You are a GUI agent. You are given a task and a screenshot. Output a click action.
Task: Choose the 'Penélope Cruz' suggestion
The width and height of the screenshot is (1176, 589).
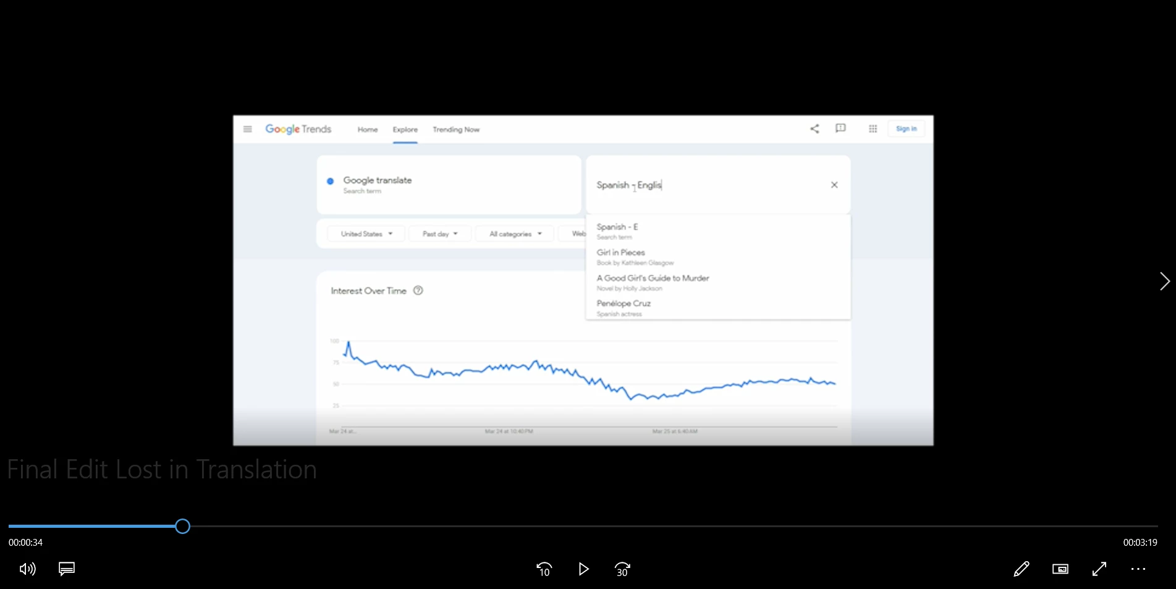(x=718, y=308)
